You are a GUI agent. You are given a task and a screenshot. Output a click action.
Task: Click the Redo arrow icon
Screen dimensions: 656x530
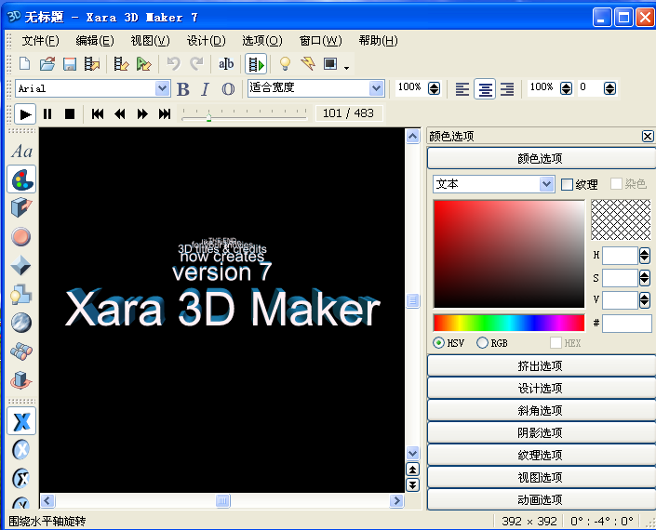[196, 64]
